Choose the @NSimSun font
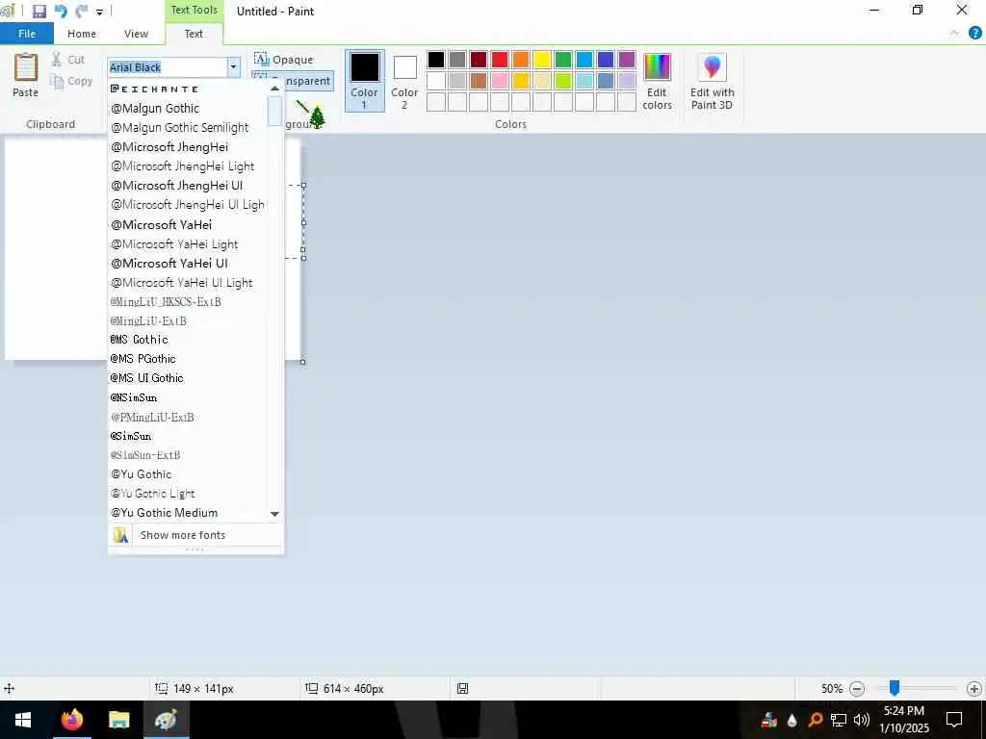This screenshot has width=986, height=739. (x=188, y=397)
